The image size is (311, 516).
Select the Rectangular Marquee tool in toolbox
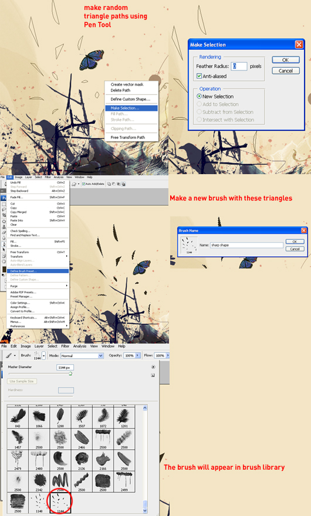tap(4, 204)
